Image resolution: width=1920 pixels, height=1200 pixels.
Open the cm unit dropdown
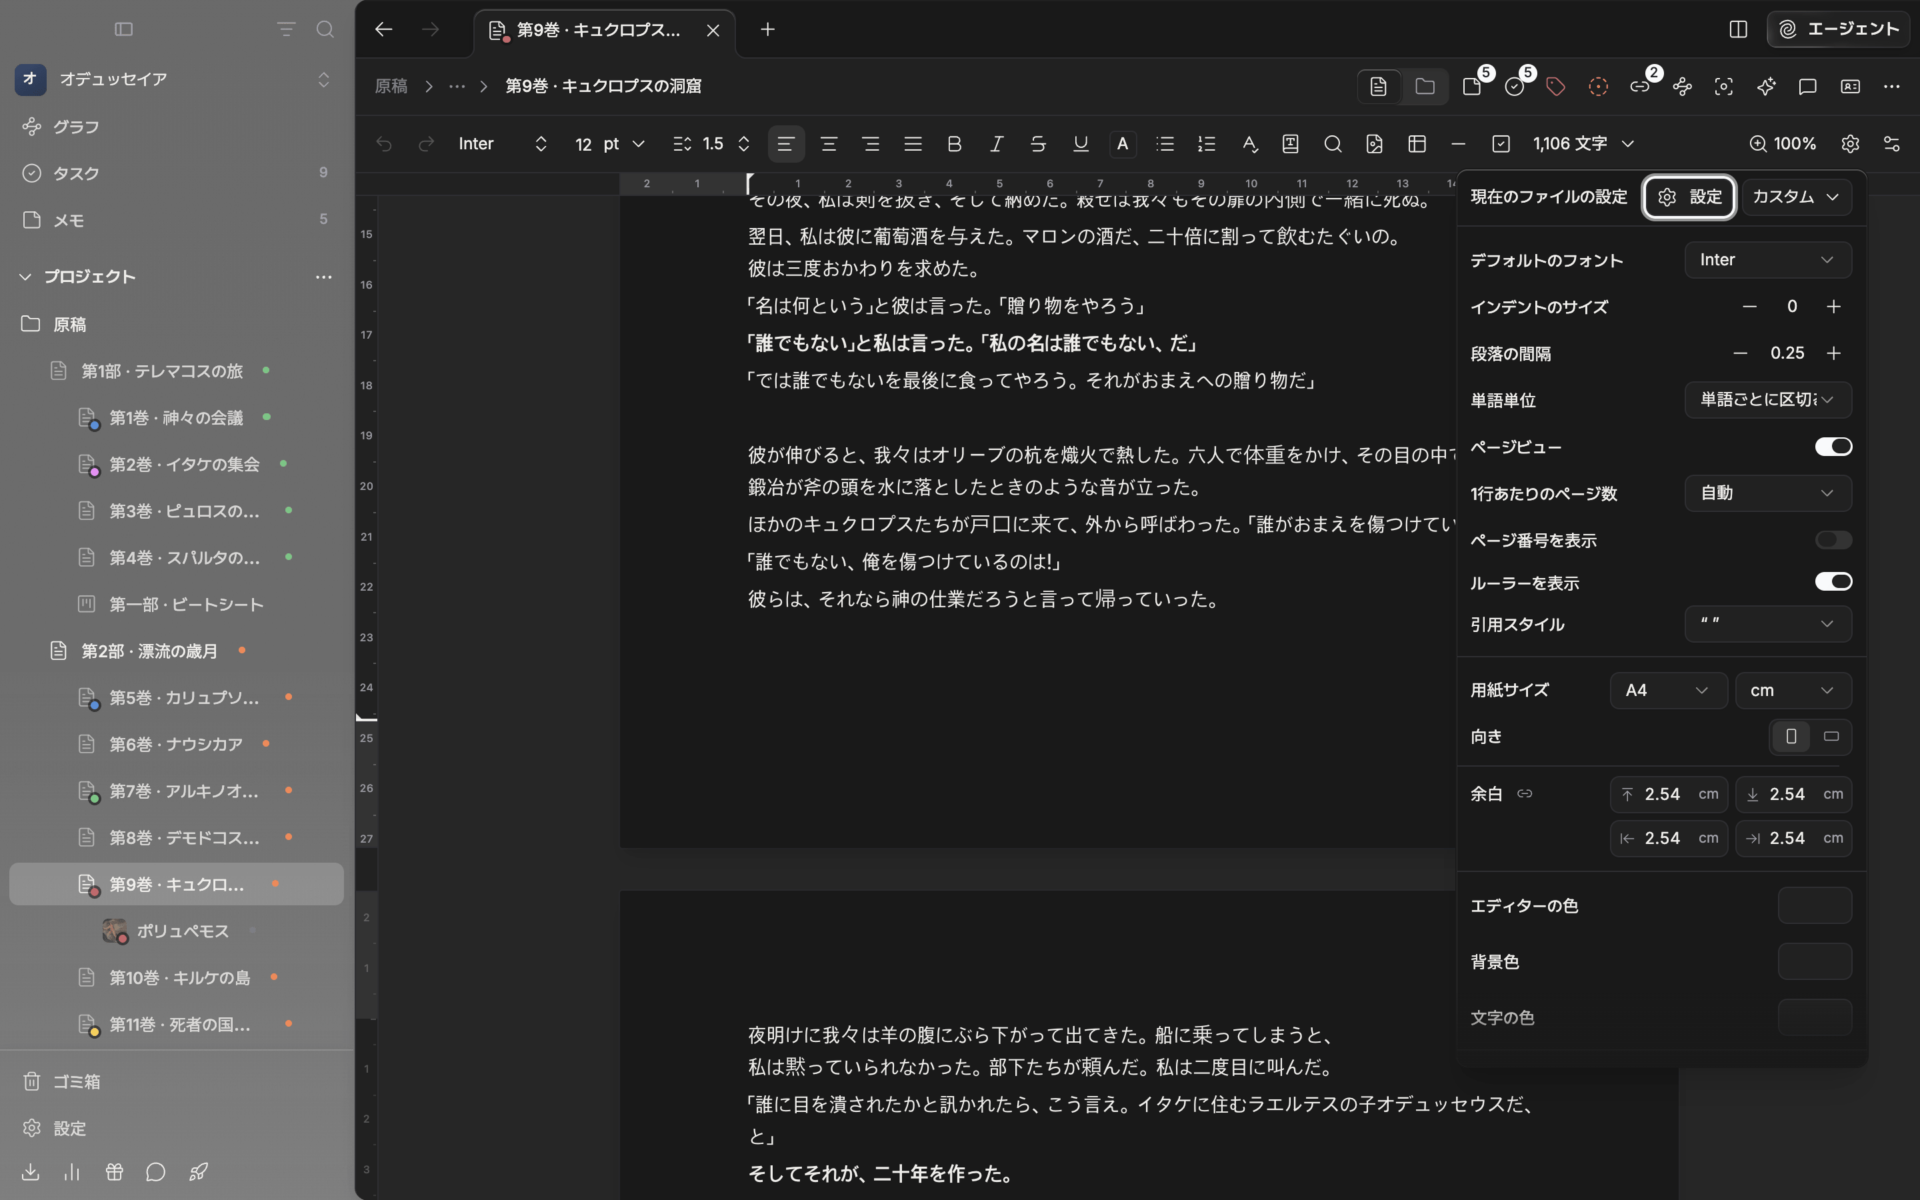[x=1793, y=691]
